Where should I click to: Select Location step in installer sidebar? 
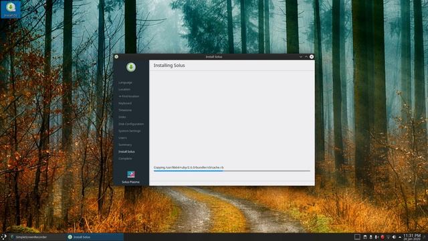124,89
